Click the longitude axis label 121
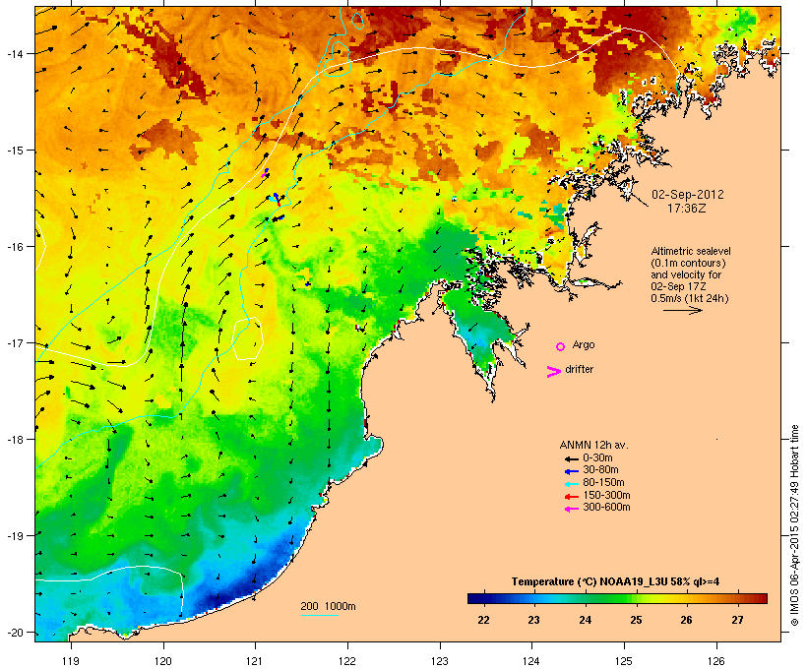 coord(255,661)
